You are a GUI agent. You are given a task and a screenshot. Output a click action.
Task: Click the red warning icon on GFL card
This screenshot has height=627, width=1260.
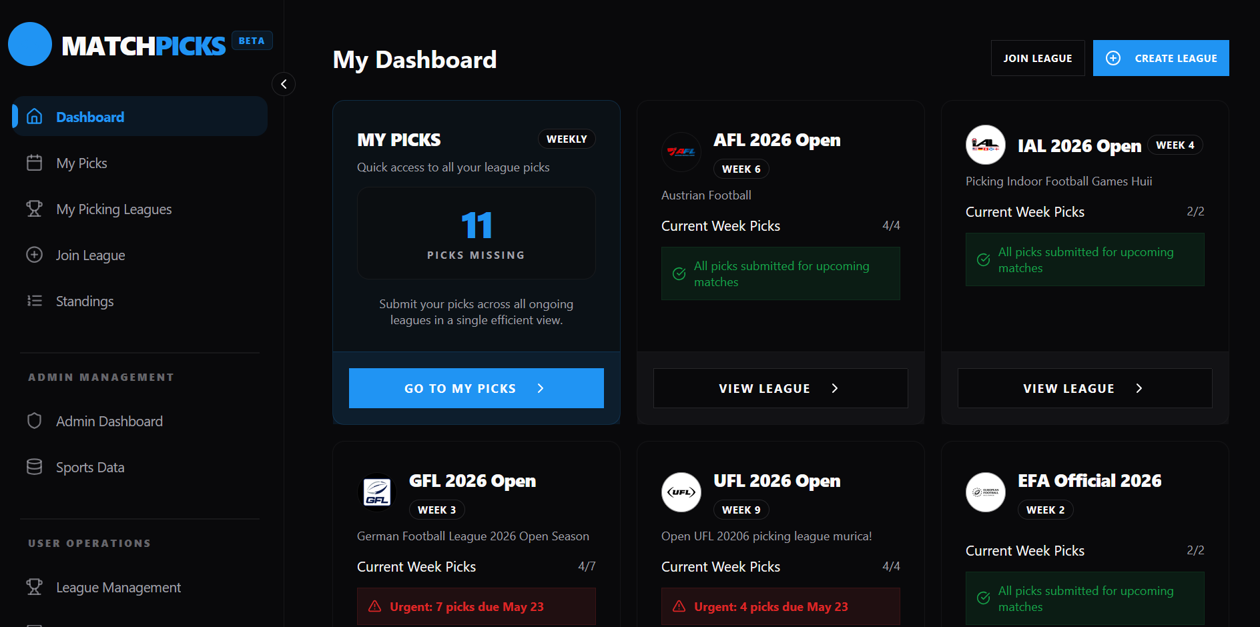click(x=375, y=606)
